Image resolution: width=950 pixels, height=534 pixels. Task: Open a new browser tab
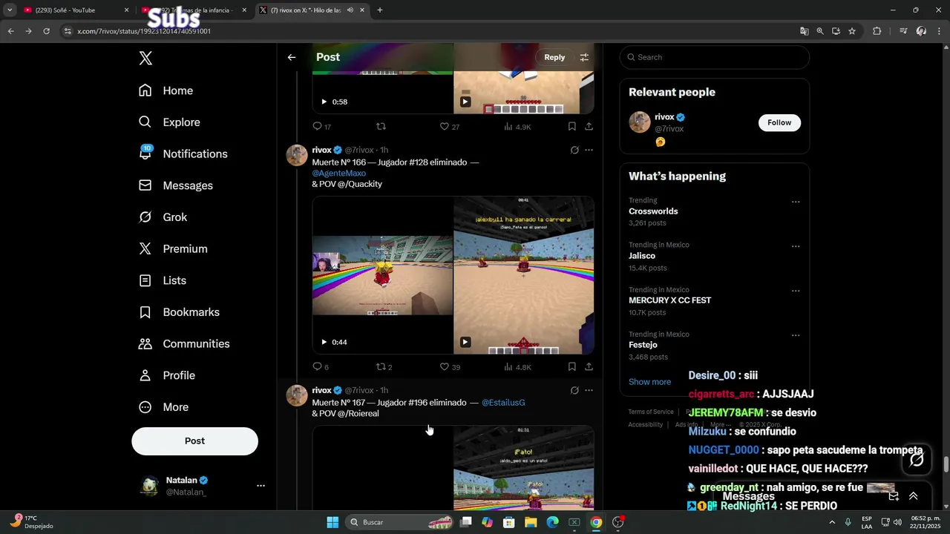(379, 10)
